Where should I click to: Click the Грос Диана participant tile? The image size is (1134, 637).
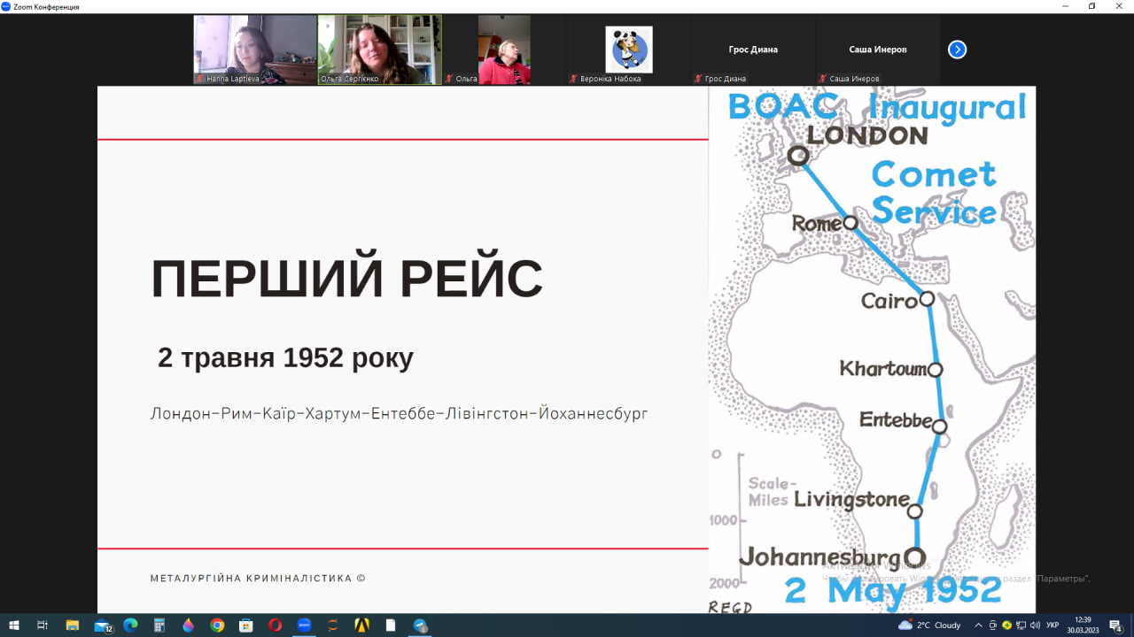[x=753, y=50]
